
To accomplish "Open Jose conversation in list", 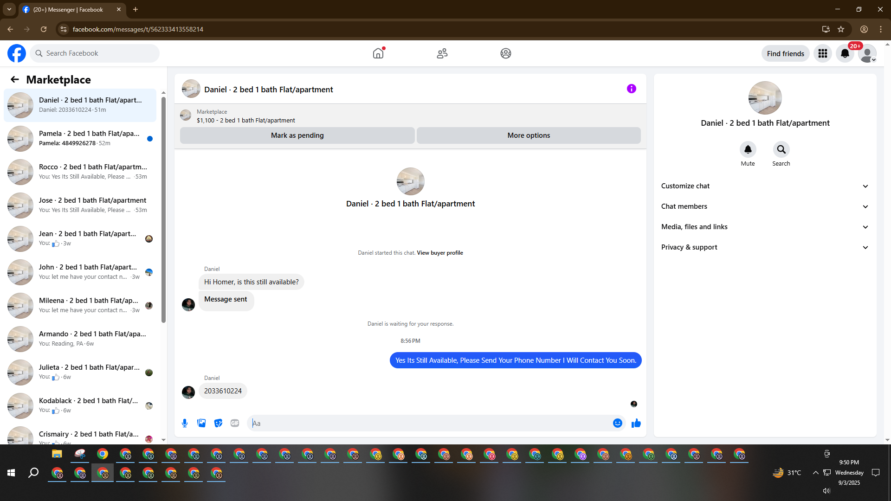I will pos(80,205).
